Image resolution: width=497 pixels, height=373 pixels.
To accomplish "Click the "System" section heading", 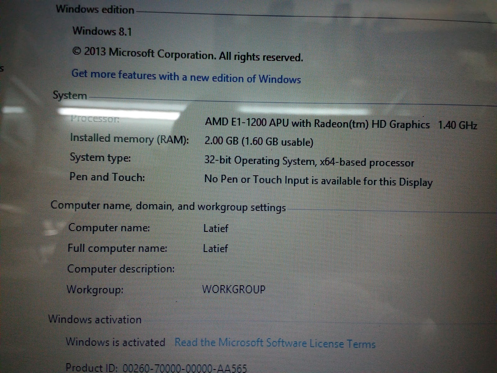I will pos(70,95).
